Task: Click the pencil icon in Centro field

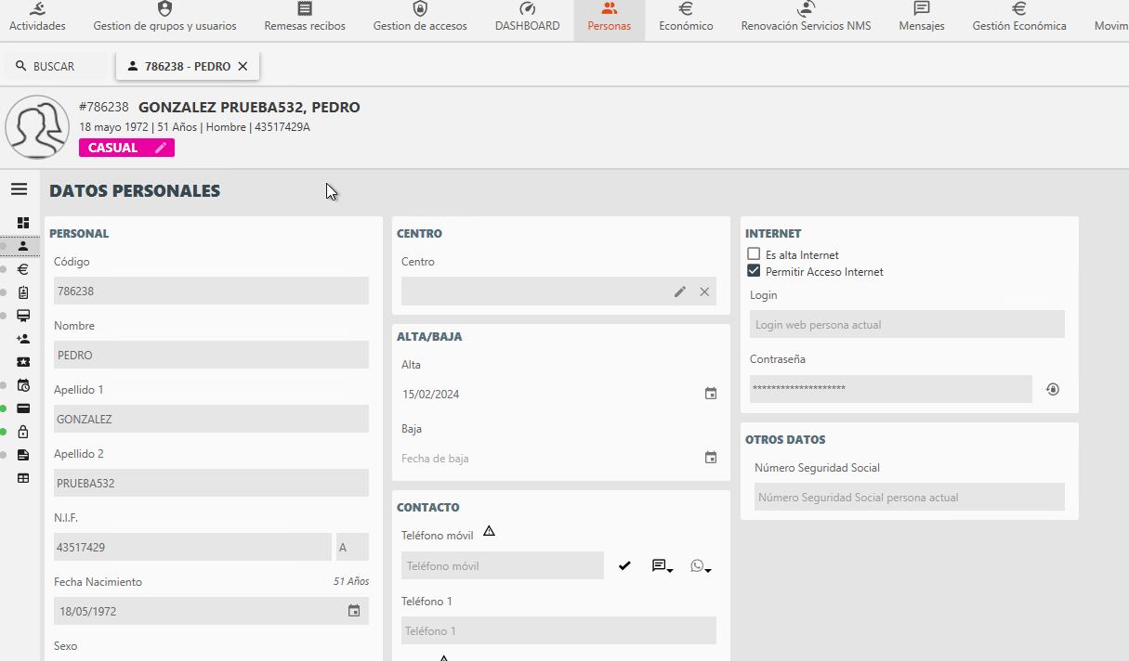Action: [680, 292]
